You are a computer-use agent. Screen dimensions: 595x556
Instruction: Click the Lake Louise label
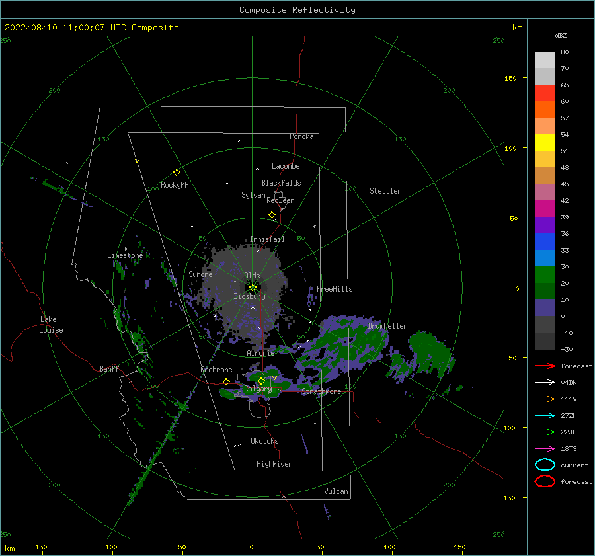coord(51,325)
